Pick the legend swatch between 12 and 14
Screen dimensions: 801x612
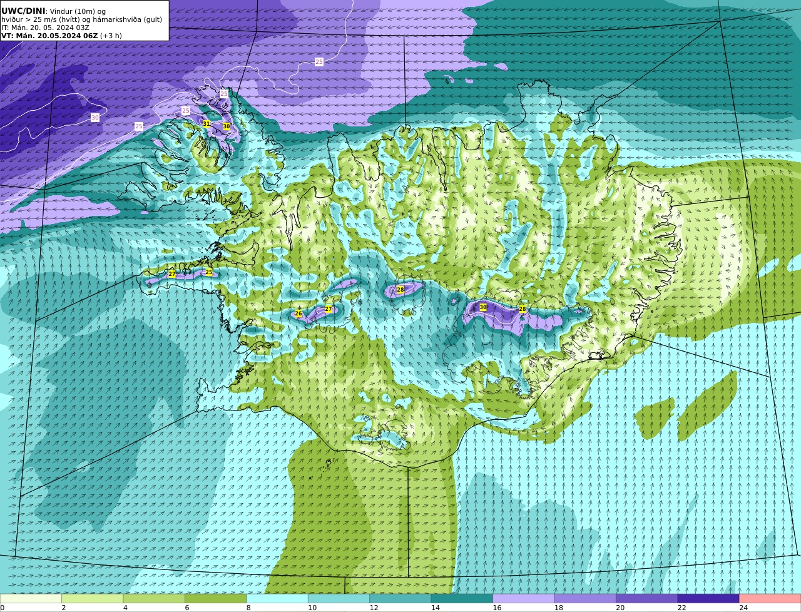coord(400,598)
